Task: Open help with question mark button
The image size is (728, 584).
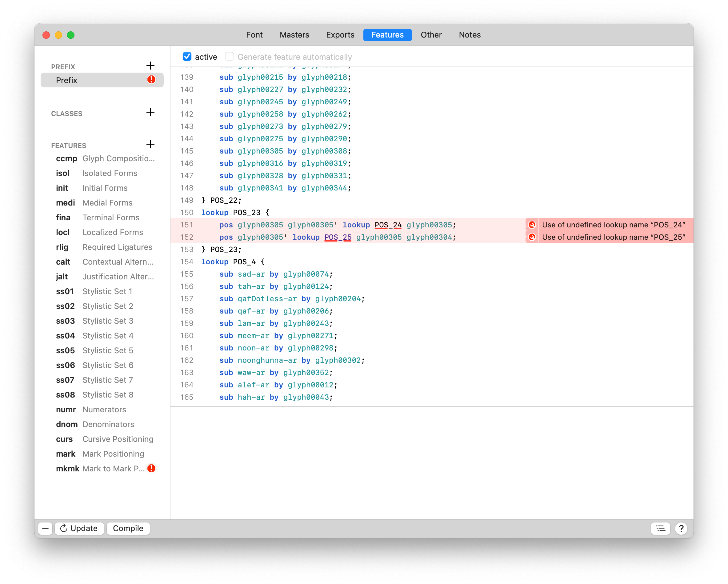Action: 682,528
